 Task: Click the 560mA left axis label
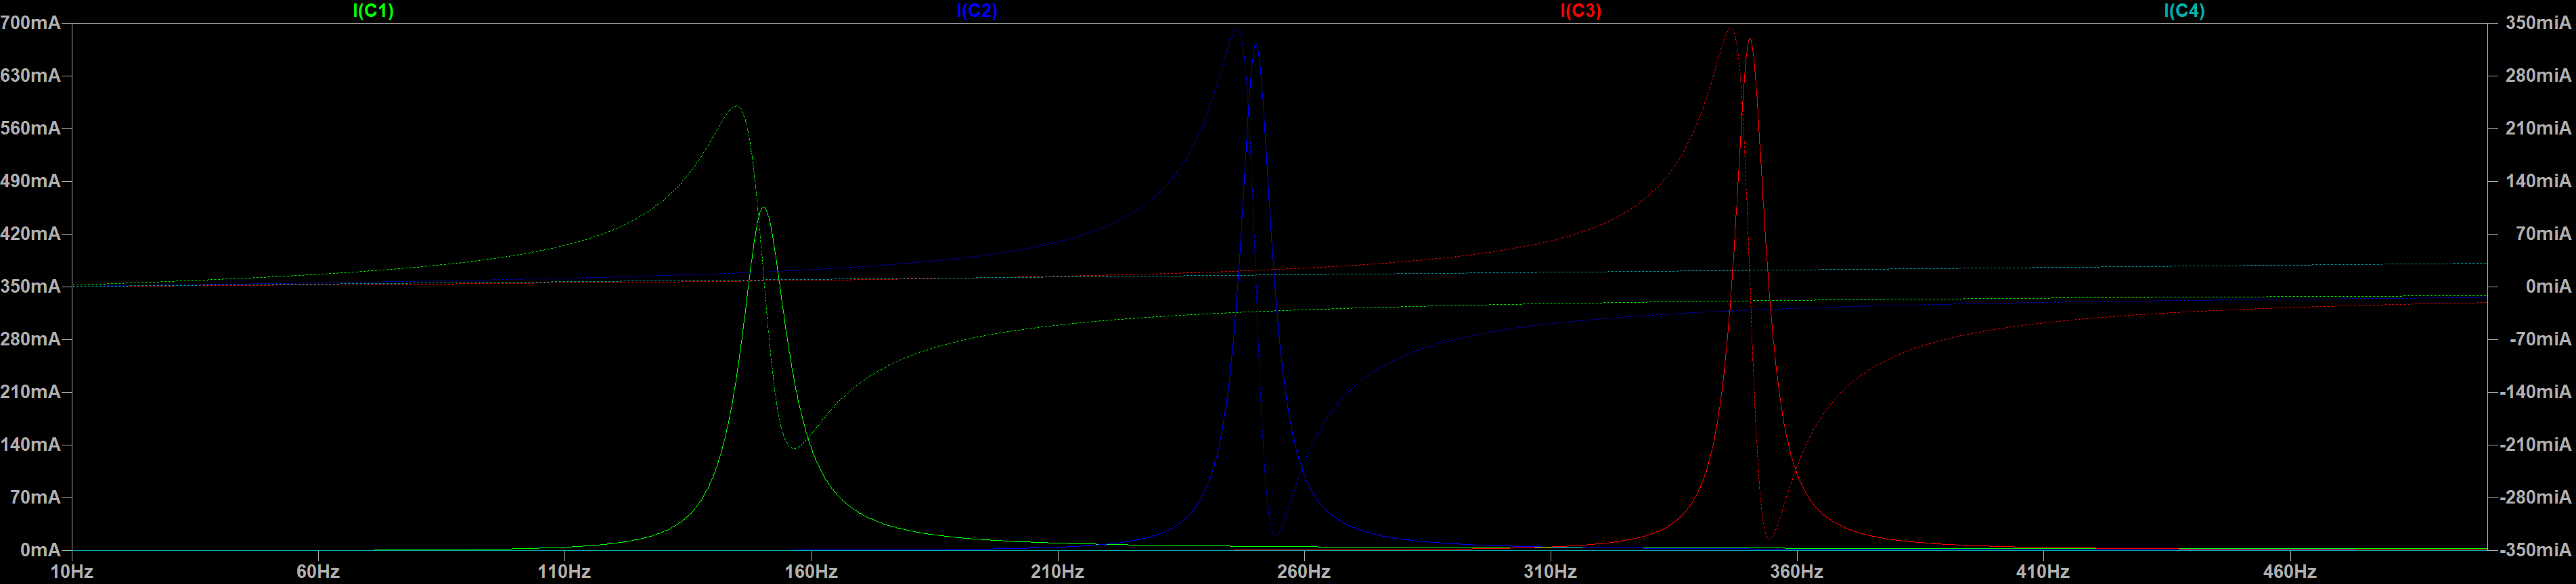[x=30, y=129]
